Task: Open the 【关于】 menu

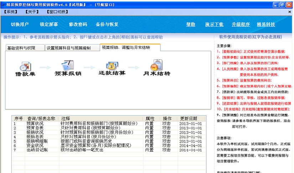Action: [32, 12]
